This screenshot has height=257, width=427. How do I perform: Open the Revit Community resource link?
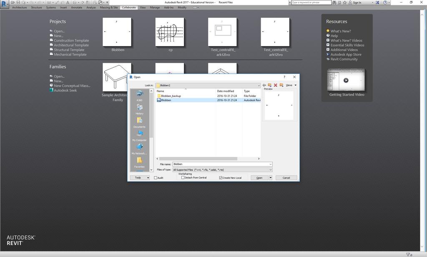[x=344, y=59]
